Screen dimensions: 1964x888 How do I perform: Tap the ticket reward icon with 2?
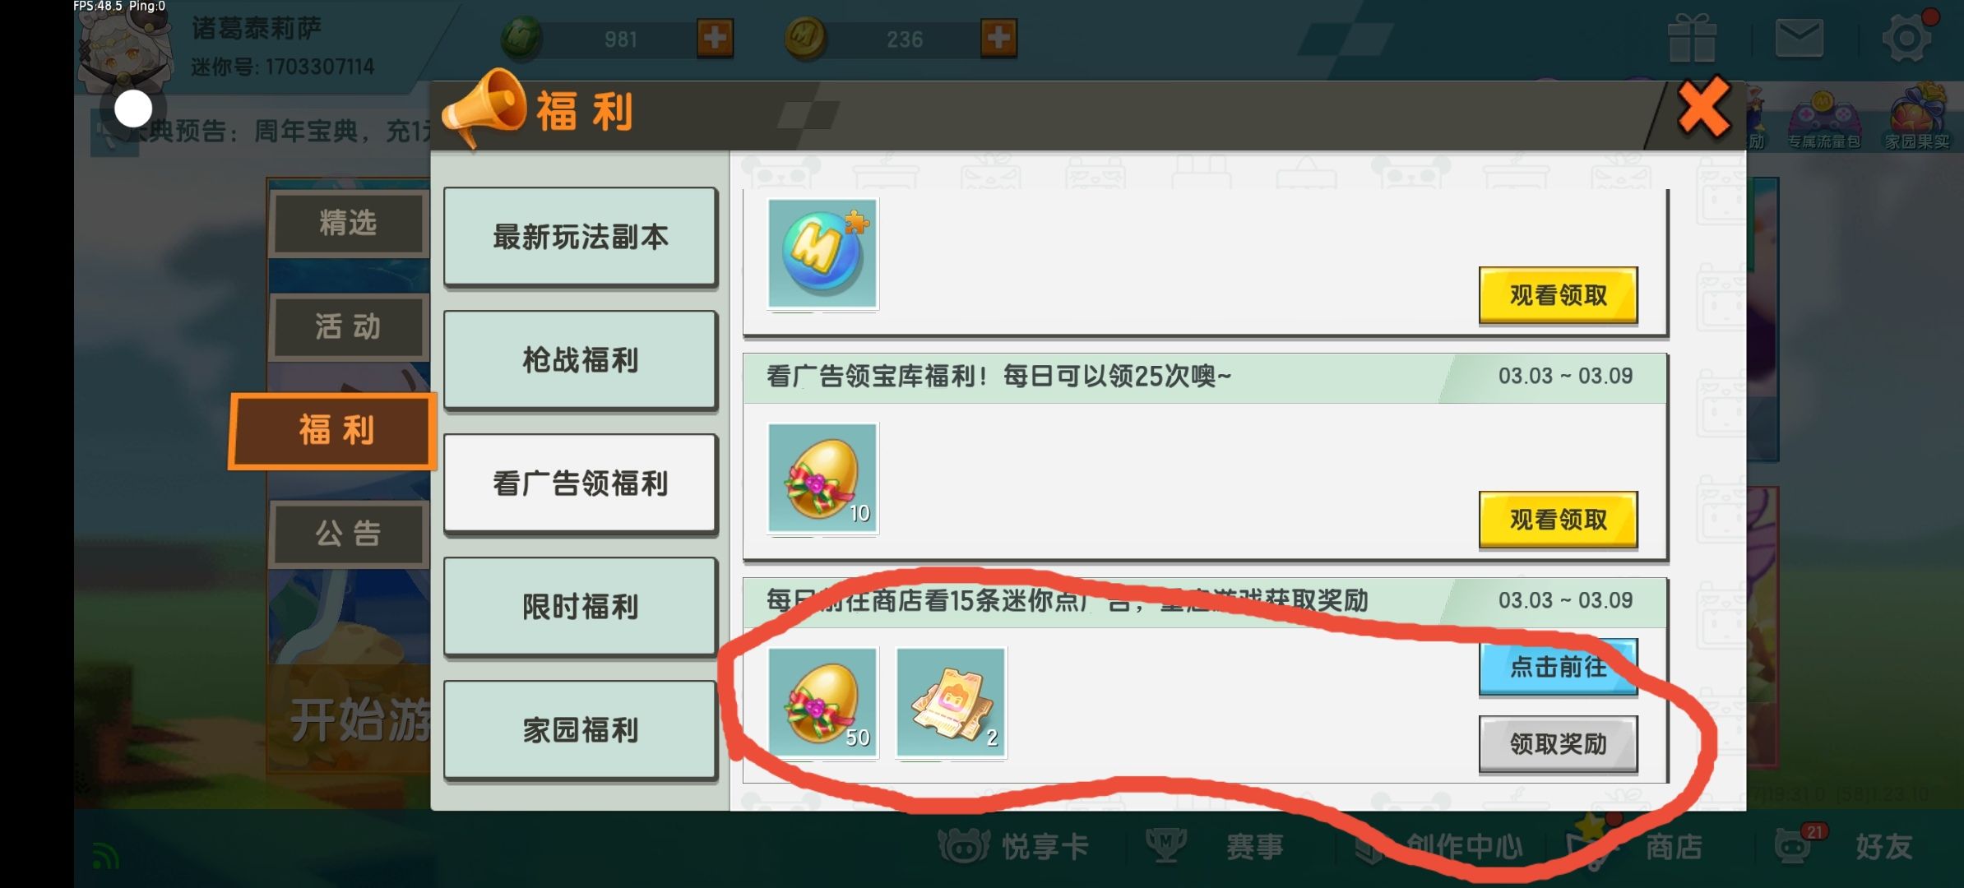click(x=951, y=702)
